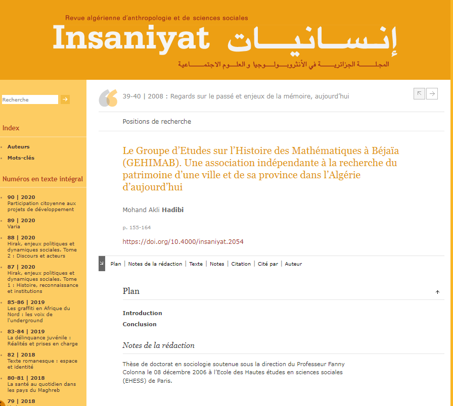453x406 pixels.
Task: Open the Notes tab
Action: [x=217, y=264]
